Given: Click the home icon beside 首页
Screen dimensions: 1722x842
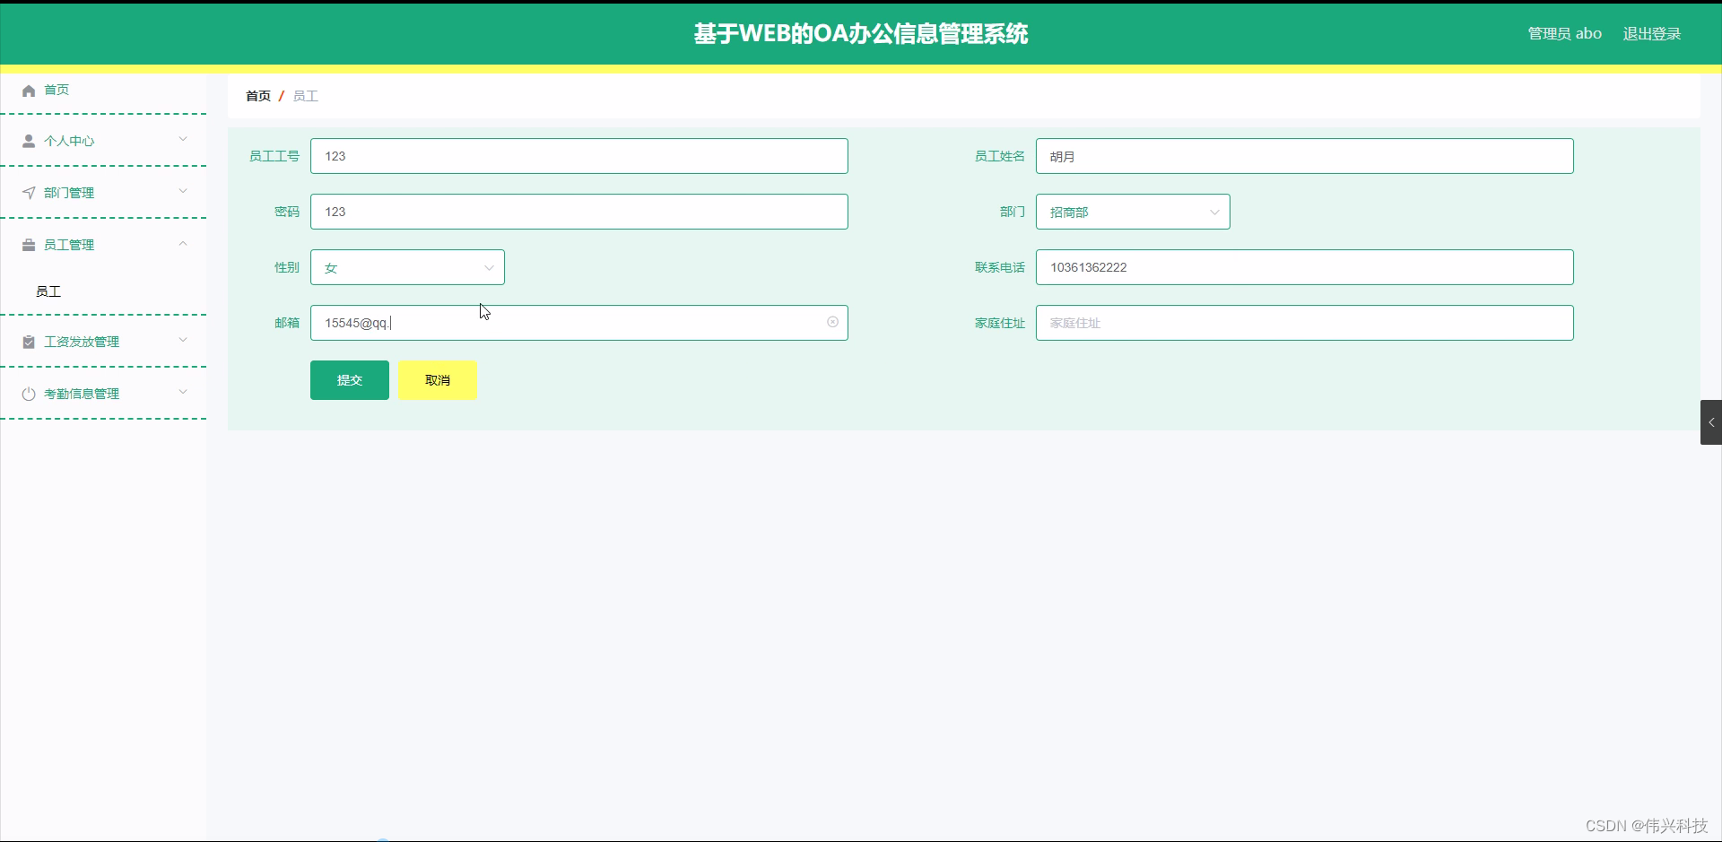Looking at the screenshot, I should 28,90.
